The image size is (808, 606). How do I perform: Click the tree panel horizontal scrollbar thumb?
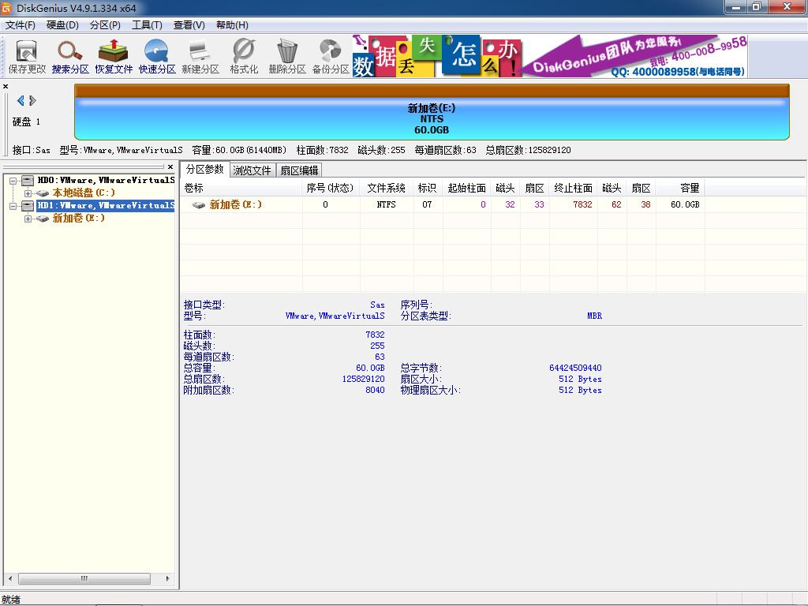(84, 578)
